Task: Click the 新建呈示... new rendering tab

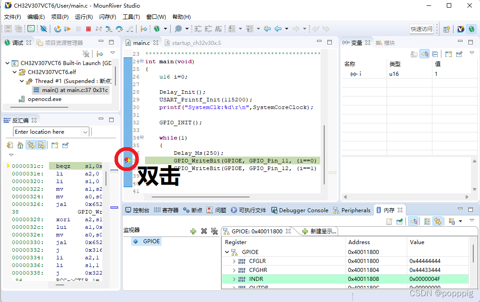Action: tap(319, 232)
